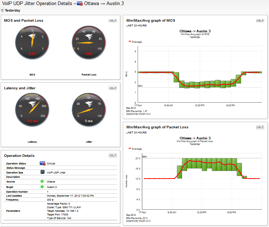Open HELP for Min/Max/Avg Packet Loss graph
The height and width of the screenshot is (227, 269).
[x=260, y=127]
